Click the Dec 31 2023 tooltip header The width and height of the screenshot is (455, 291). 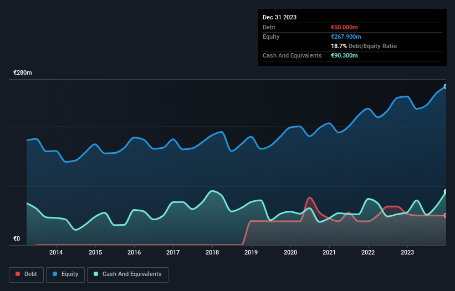[x=279, y=17]
